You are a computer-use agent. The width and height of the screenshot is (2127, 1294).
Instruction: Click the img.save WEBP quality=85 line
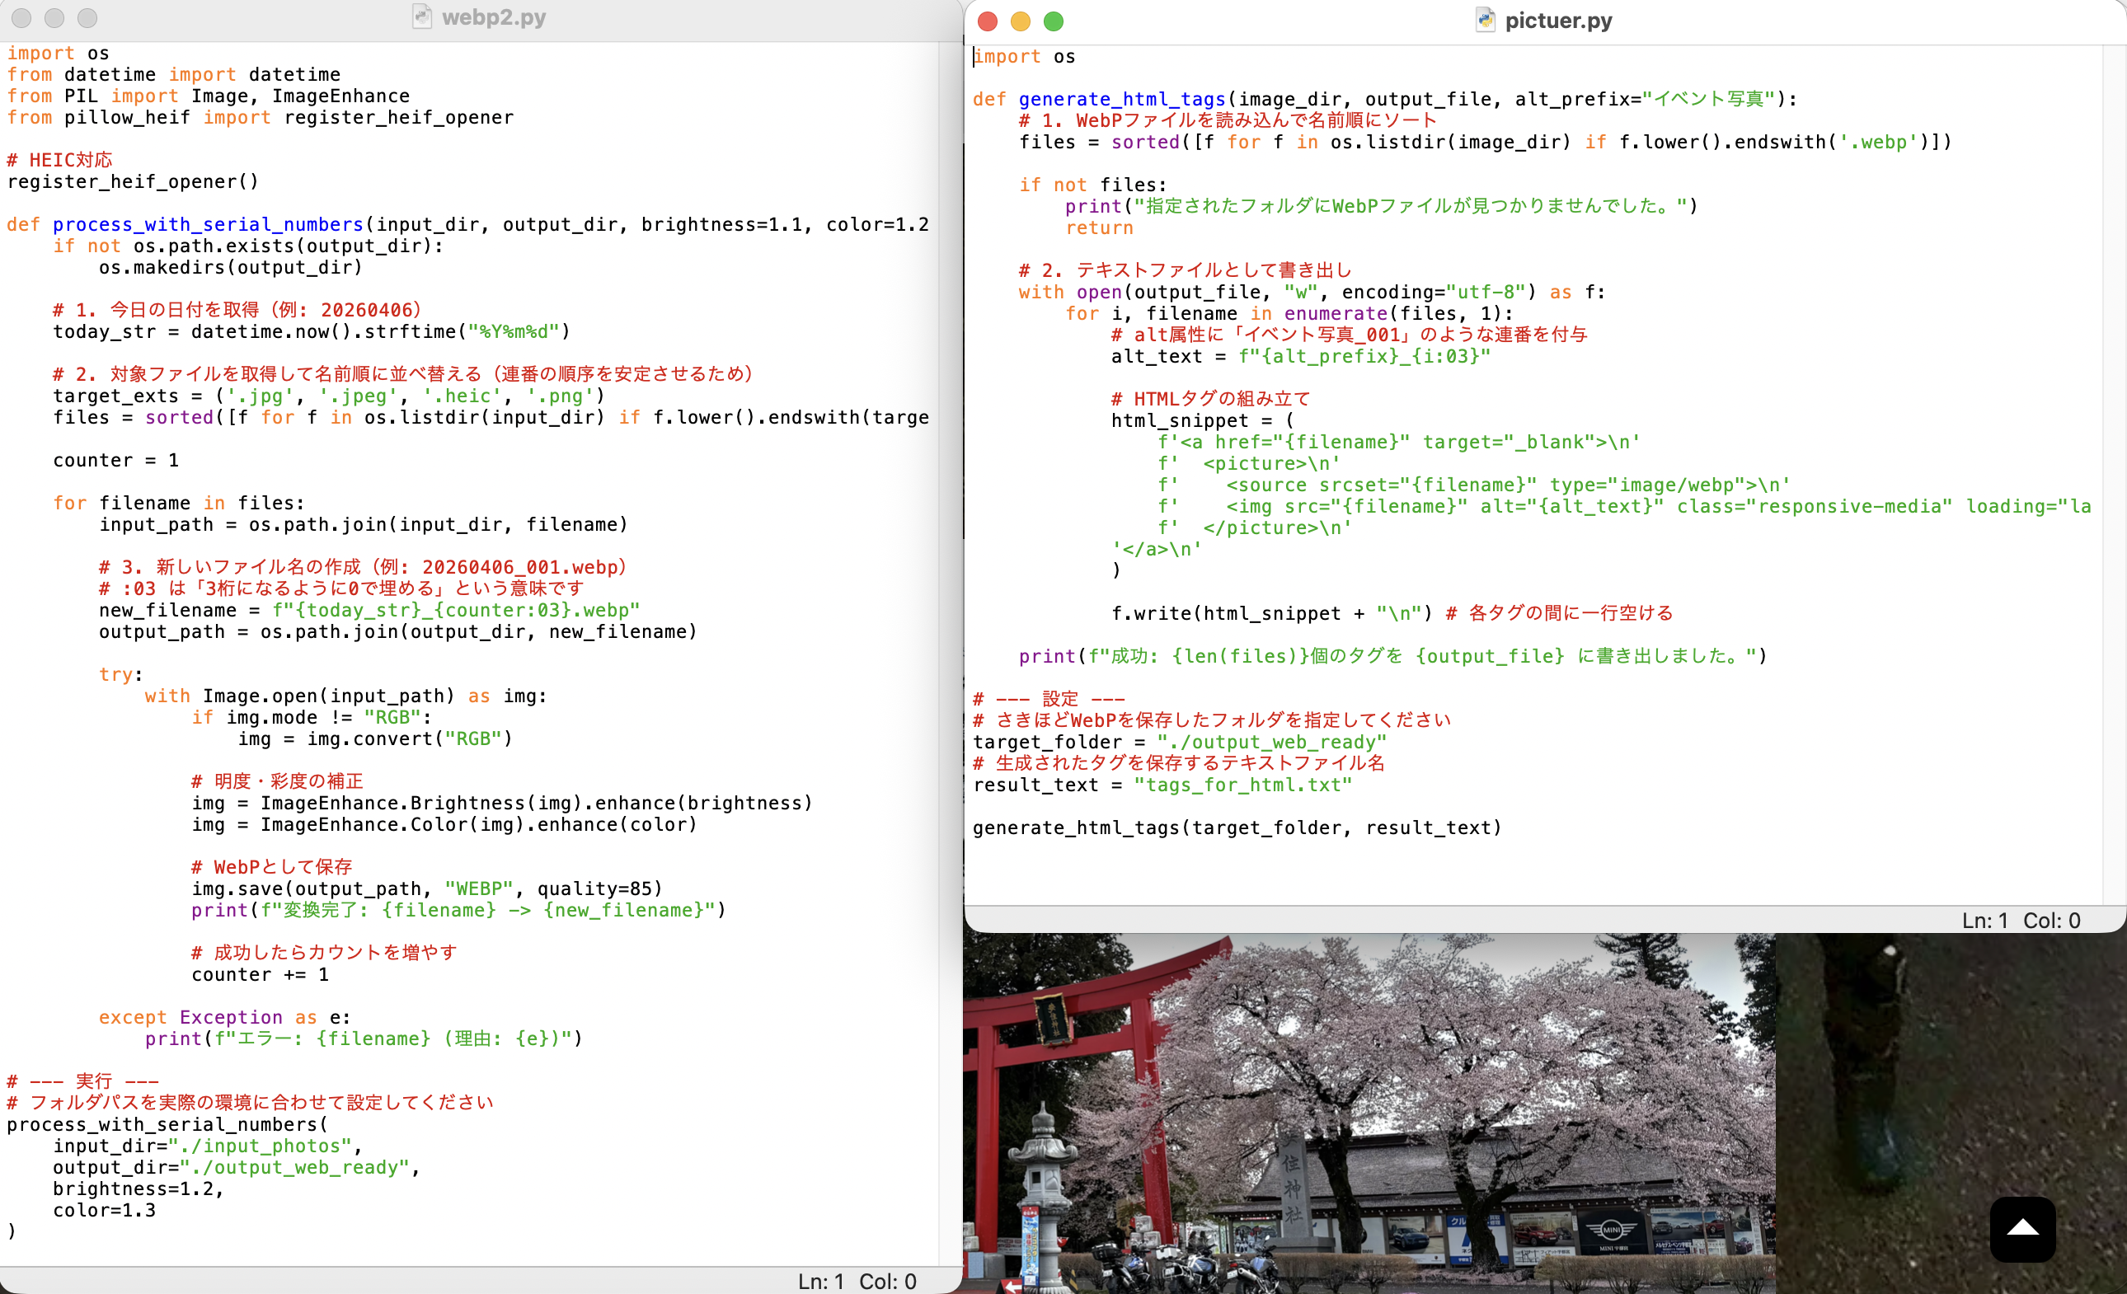click(426, 888)
